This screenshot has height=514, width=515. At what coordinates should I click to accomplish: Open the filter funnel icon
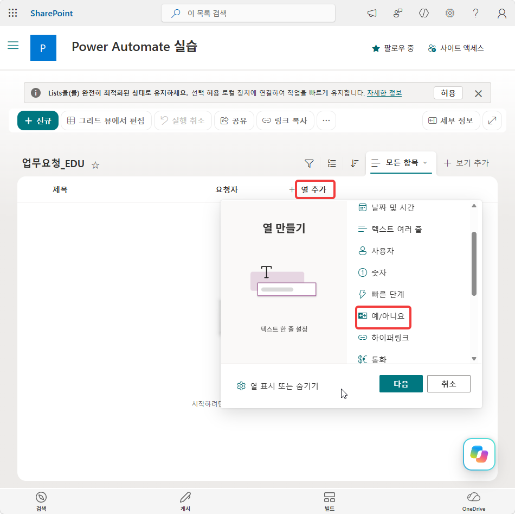pos(309,163)
